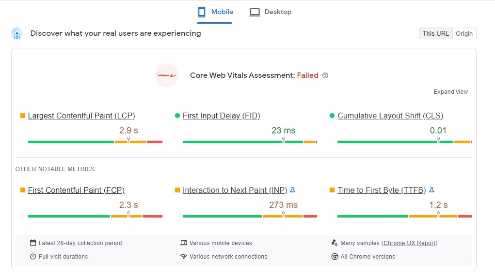The image size is (495, 277).
Task: Click the TTFB distribution bar
Action: (405, 216)
